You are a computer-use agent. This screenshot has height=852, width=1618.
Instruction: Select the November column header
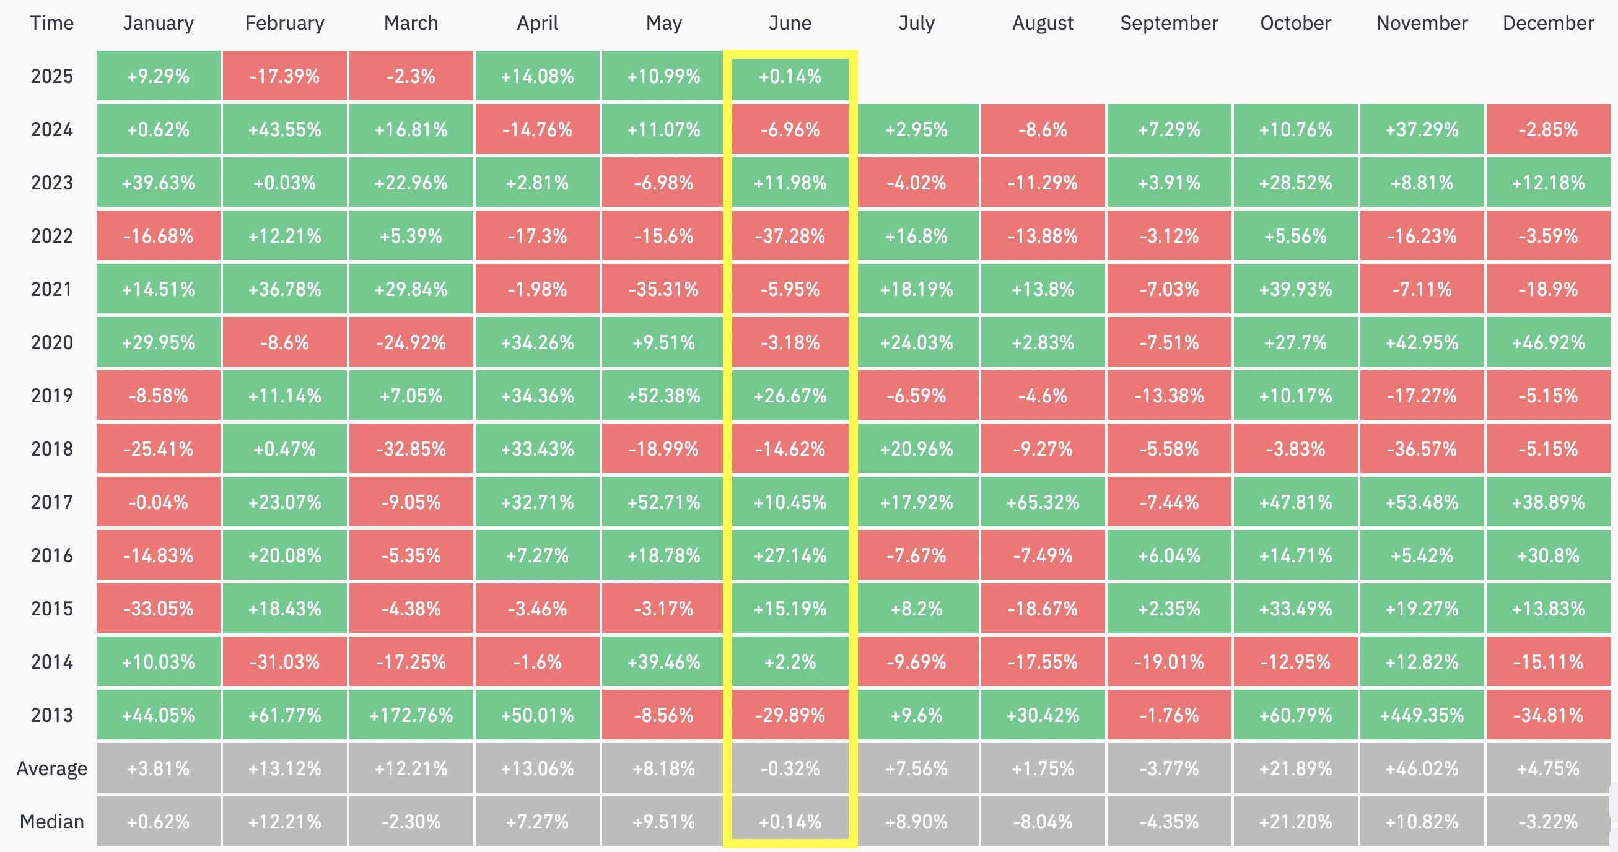(x=1422, y=24)
